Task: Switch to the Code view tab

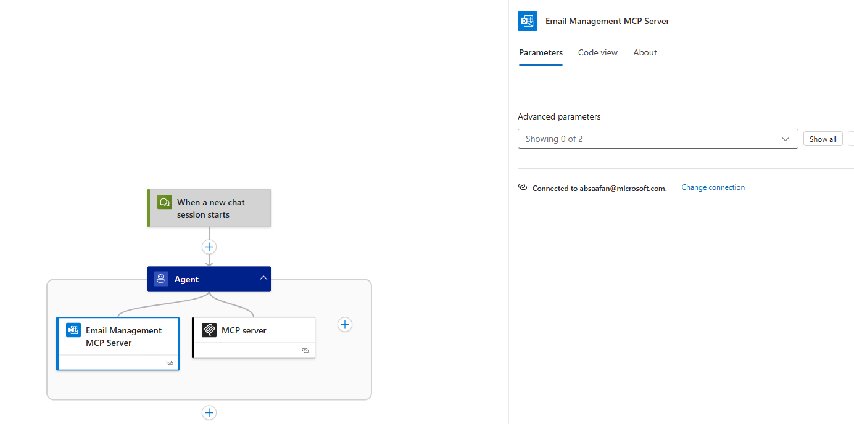Action: click(597, 52)
